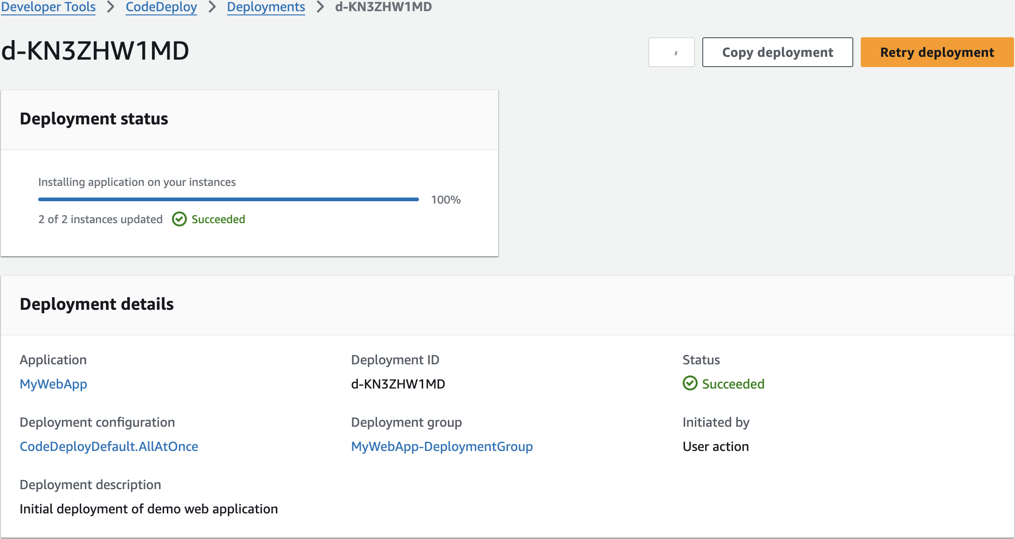
Task: Open the MyWebApp application link
Action: [54, 384]
